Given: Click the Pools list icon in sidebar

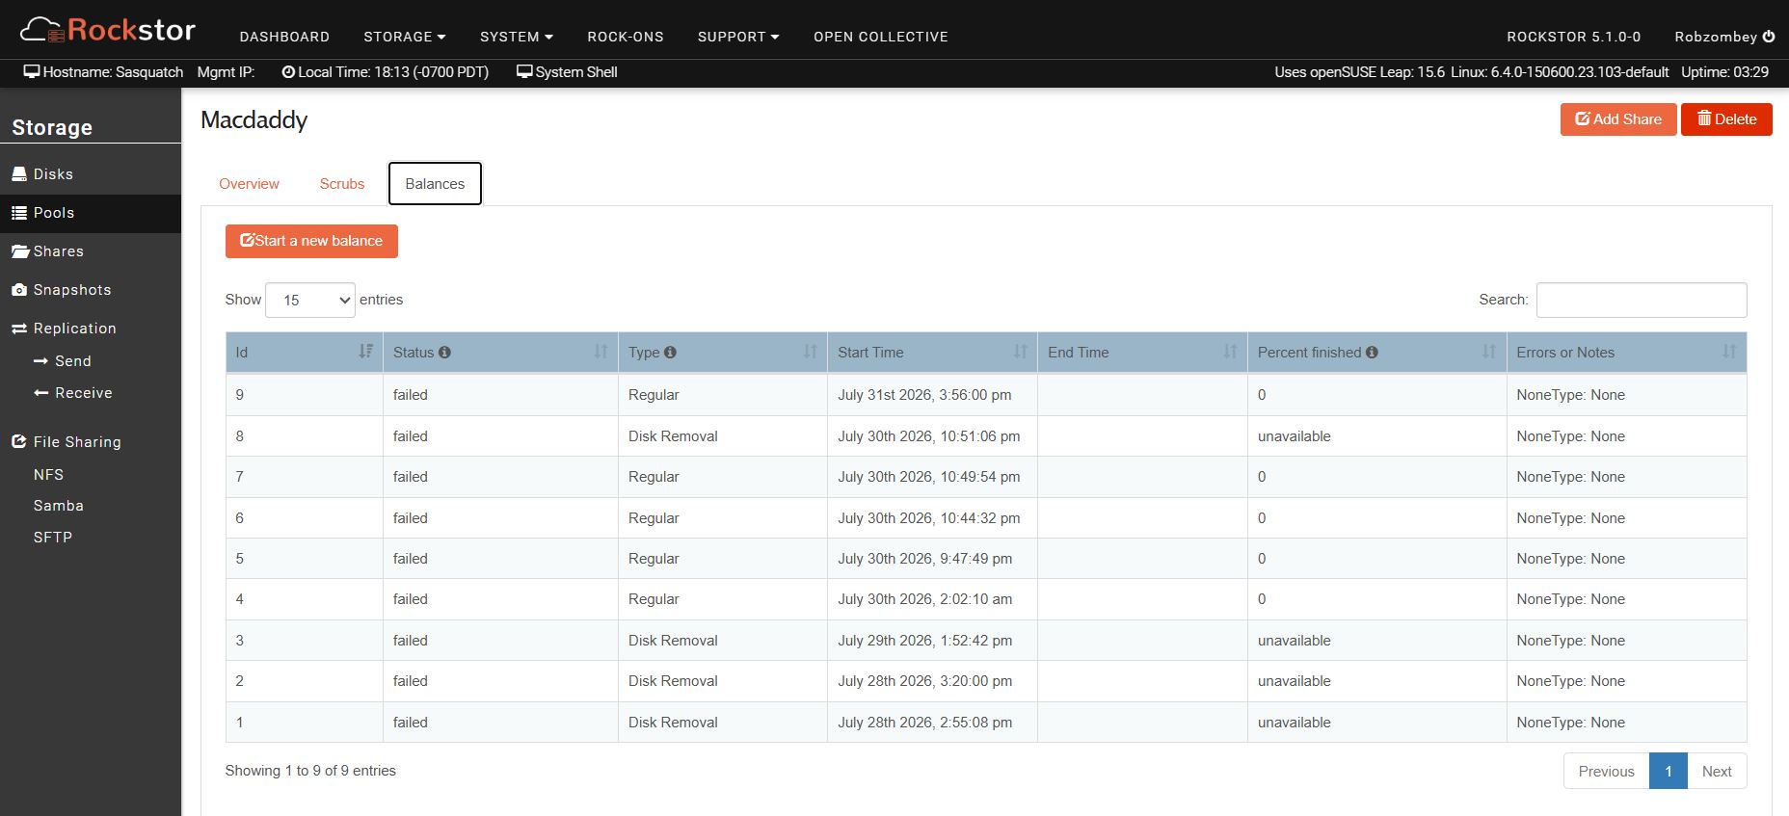Looking at the screenshot, I should (19, 213).
